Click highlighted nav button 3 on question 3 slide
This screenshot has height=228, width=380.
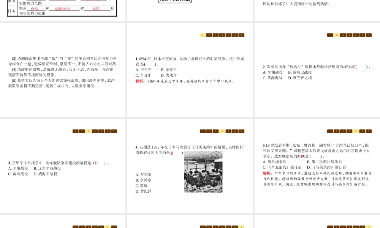pos(89,131)
